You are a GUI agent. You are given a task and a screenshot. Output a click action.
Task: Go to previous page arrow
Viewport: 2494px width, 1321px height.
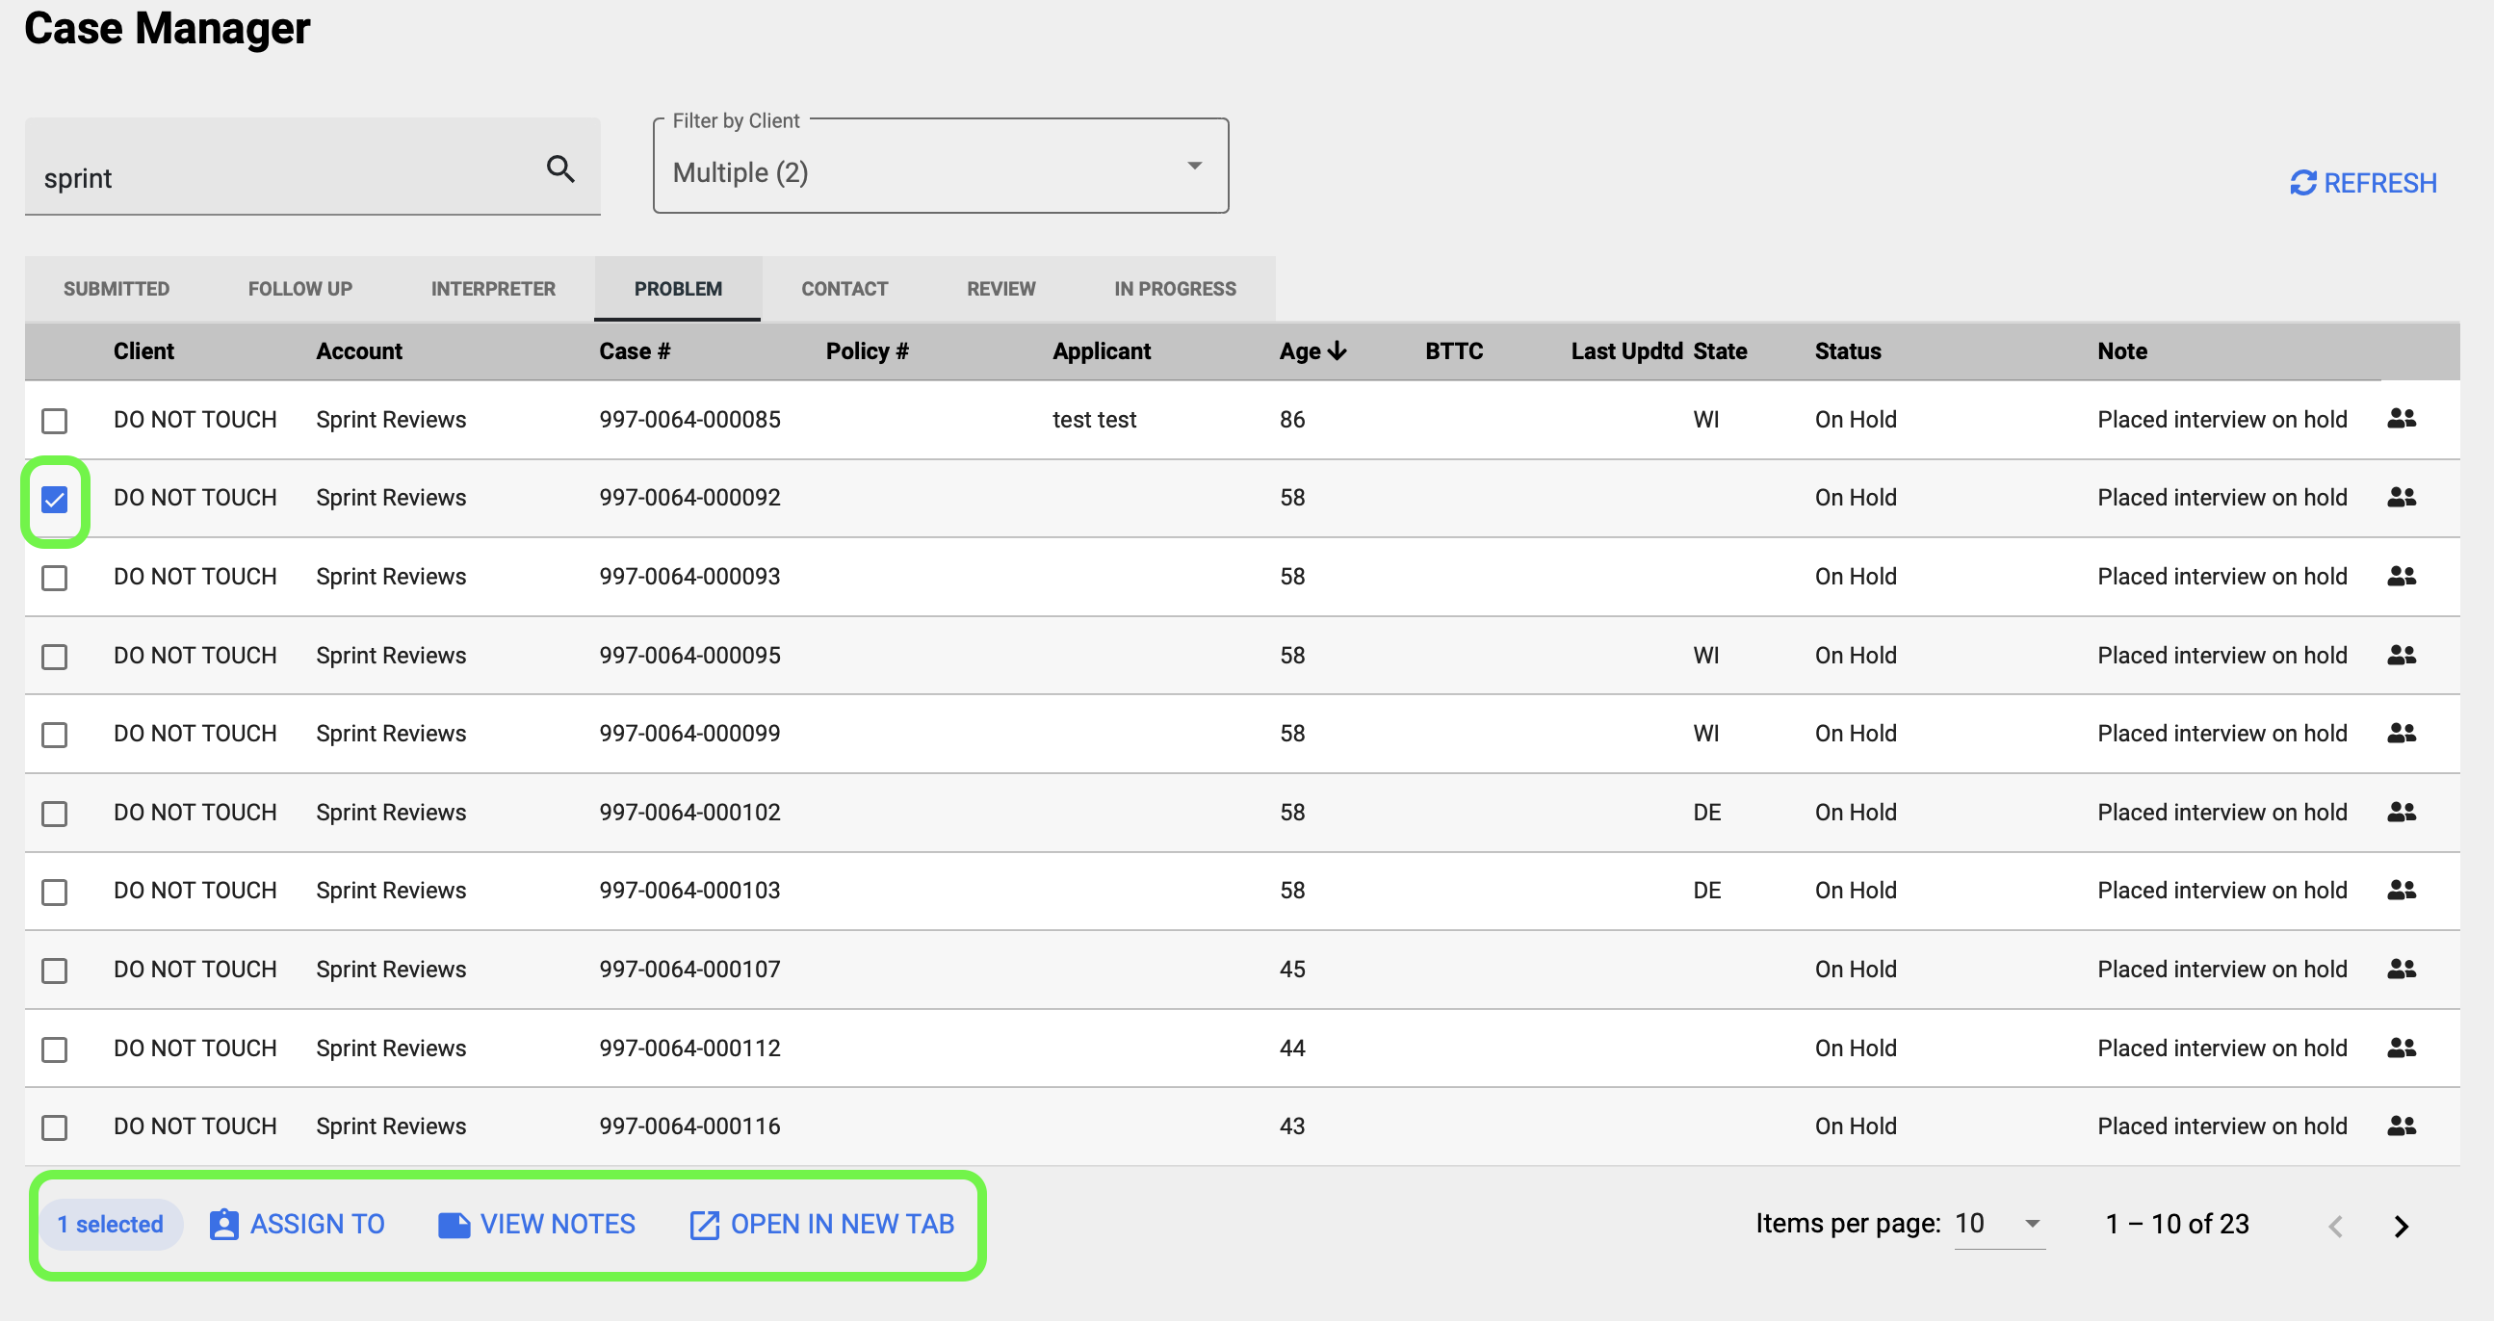(2335, 1226)
